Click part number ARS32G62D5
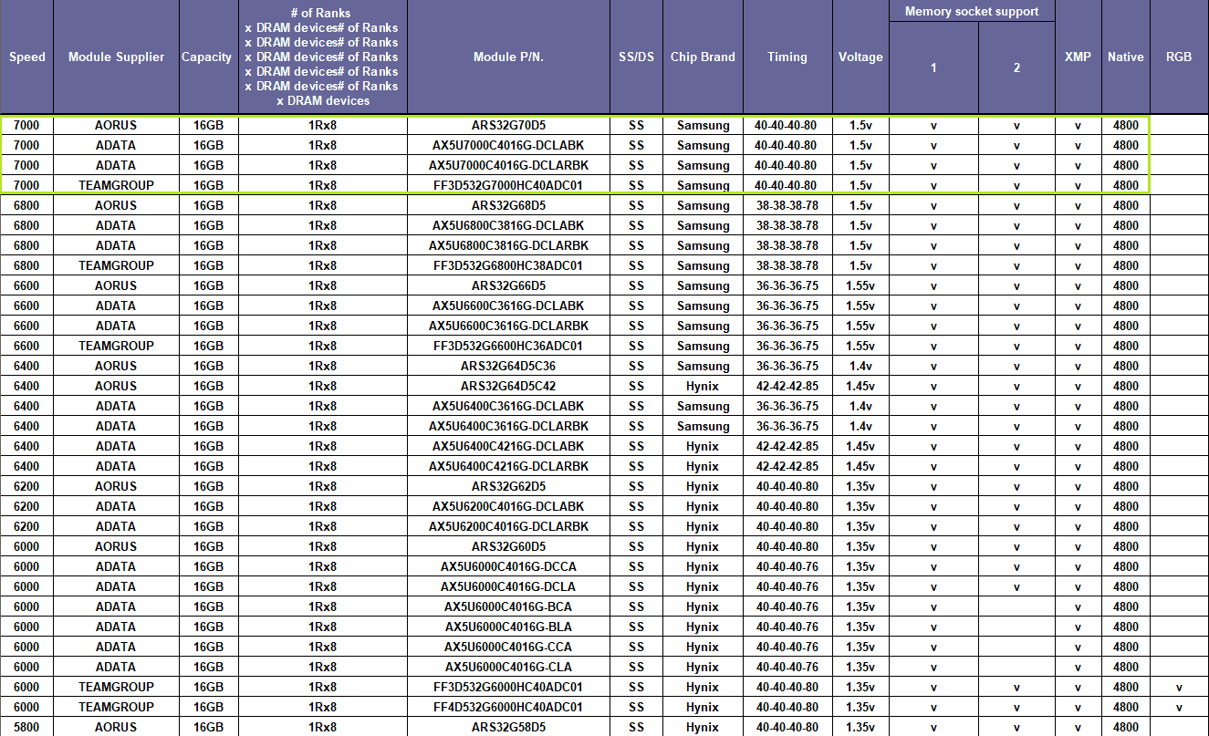Image resolution: width=1209 pixels, height=736 pixels. click(508, 486)
